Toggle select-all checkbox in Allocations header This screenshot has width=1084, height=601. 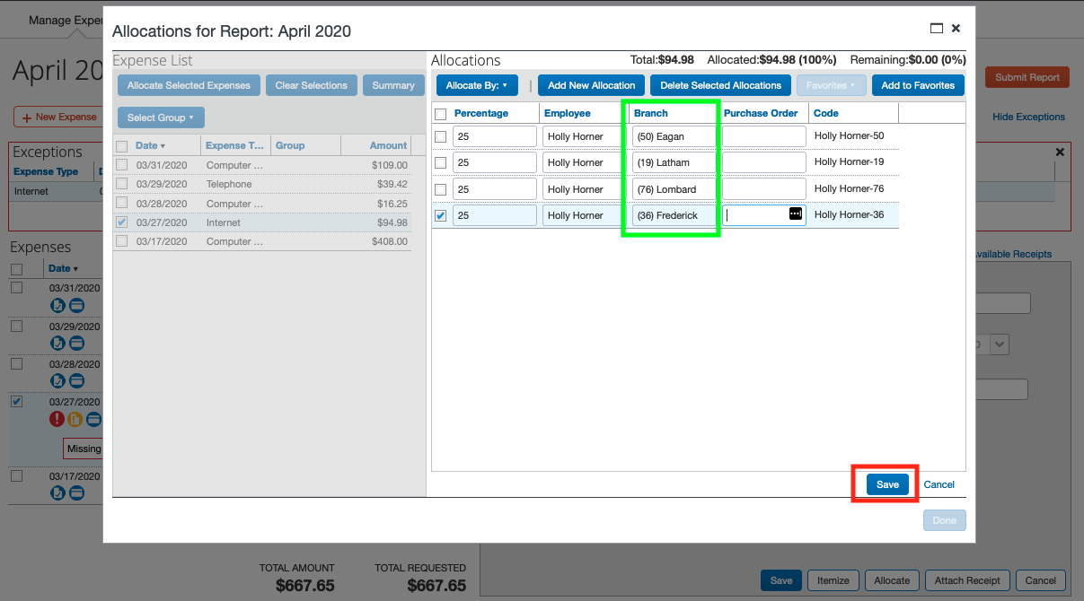[x=440, y=114]
